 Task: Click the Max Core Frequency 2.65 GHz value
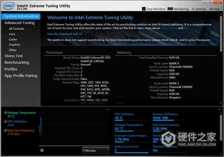[x=160, y=129]
